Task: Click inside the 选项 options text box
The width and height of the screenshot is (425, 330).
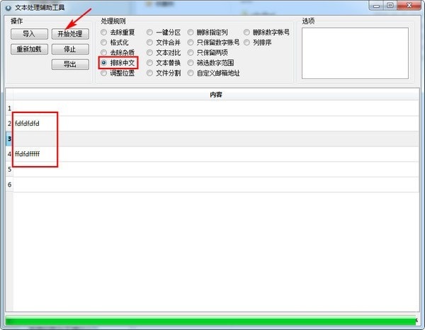Action: [355, 53]
